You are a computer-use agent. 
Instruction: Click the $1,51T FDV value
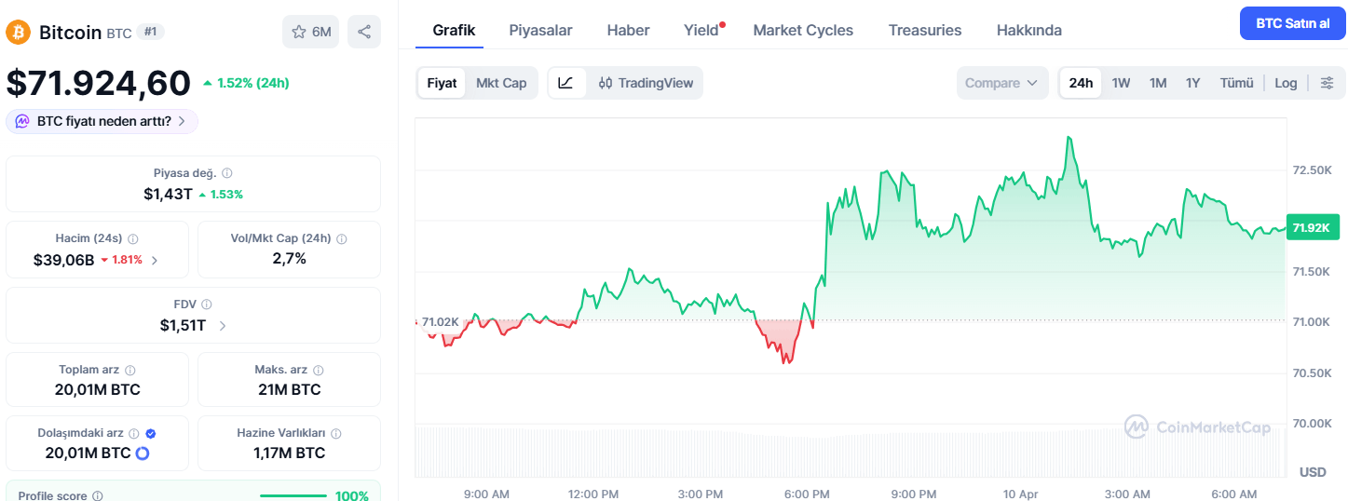183,325
